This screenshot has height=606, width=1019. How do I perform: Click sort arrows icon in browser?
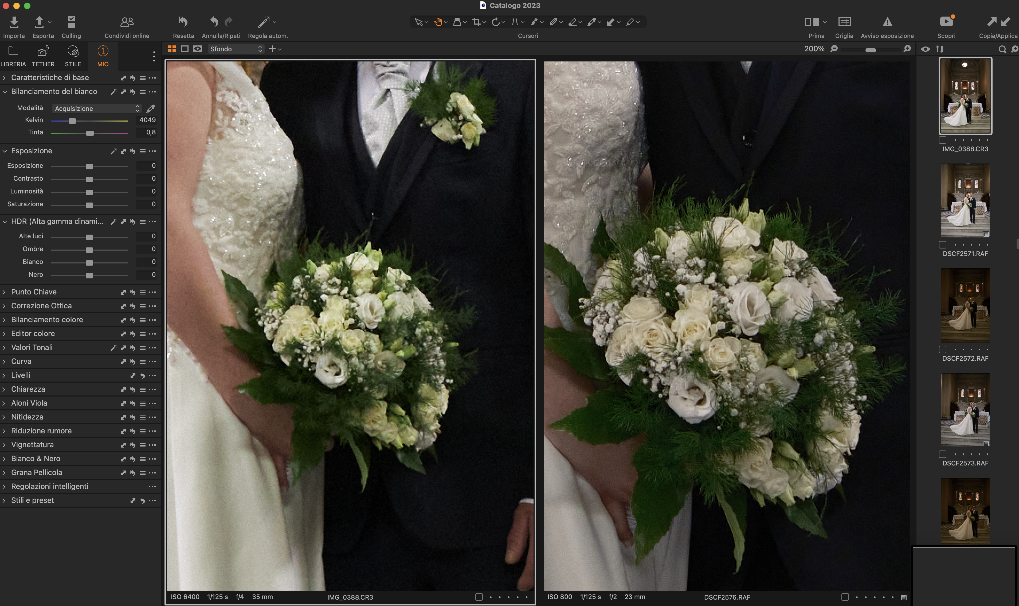click(940, 49)
